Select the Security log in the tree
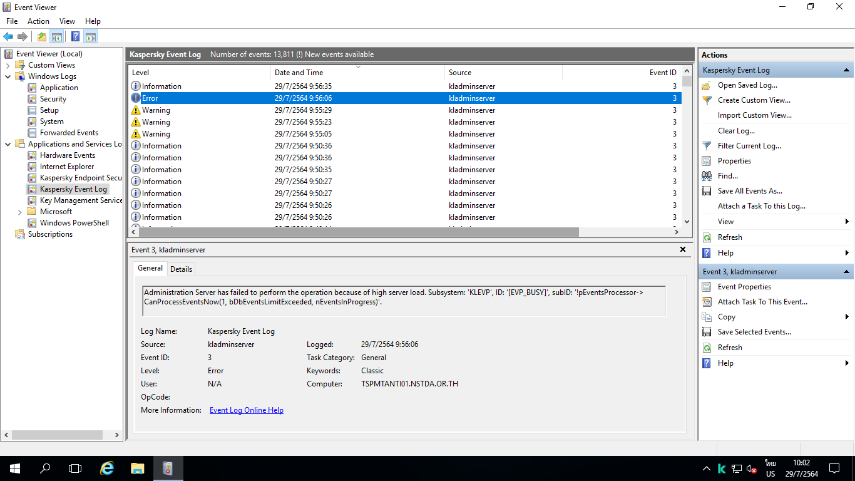The height and width of the screenshot is (481, 855). pyautogui.click(x=53, y=99)
